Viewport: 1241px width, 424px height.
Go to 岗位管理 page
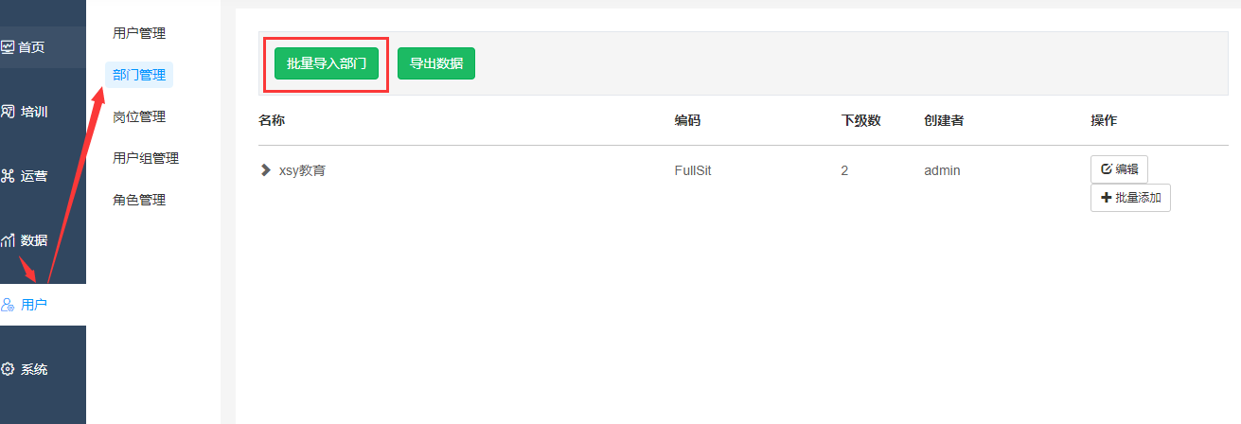pyautogui.click(x=139, y=116)
